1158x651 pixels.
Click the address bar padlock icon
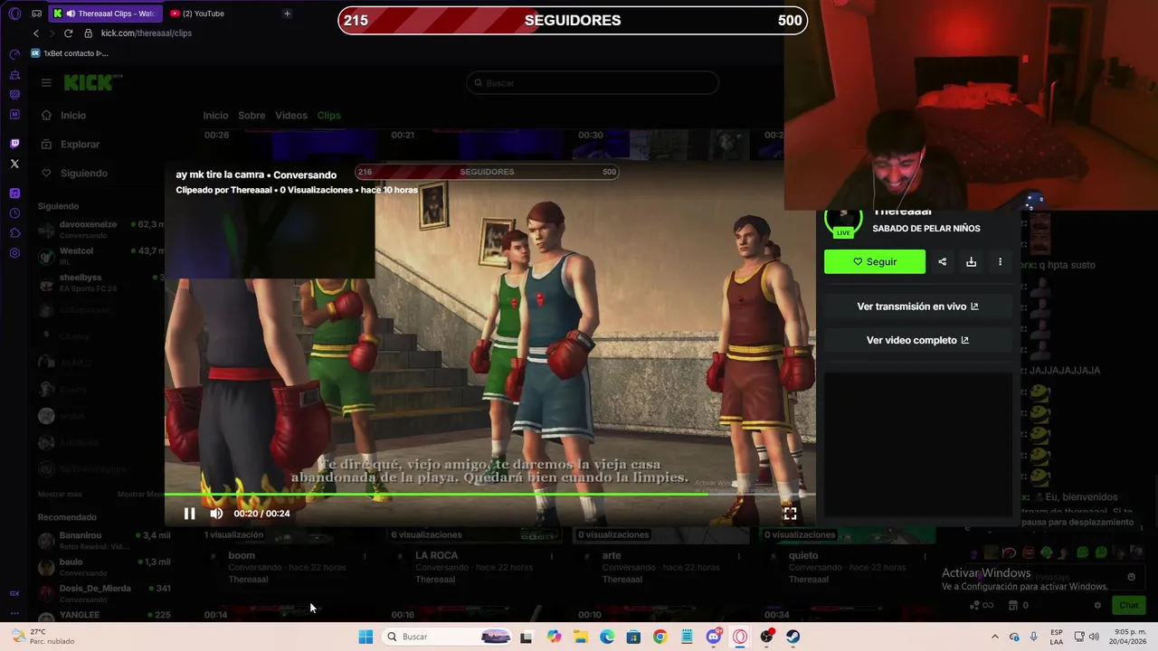point(88,33)
